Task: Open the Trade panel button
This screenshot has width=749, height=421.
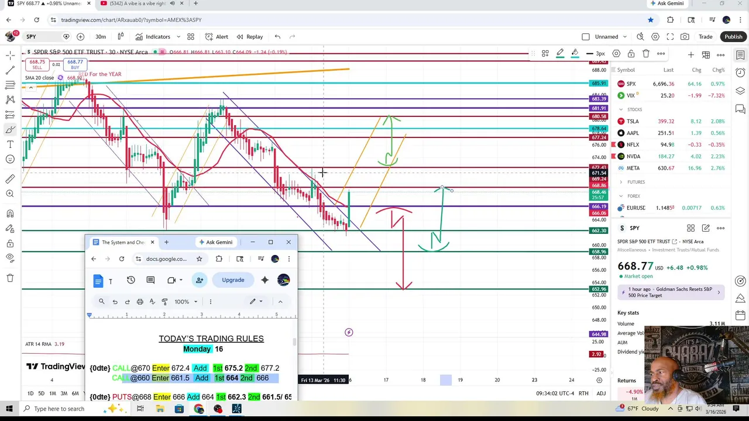Action: (705, 37)
